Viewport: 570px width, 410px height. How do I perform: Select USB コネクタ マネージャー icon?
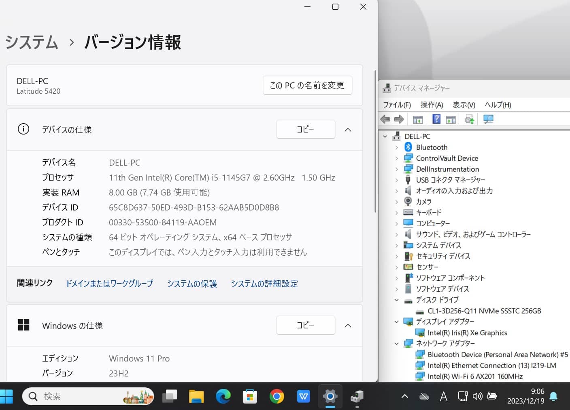[x=408, y=179]
